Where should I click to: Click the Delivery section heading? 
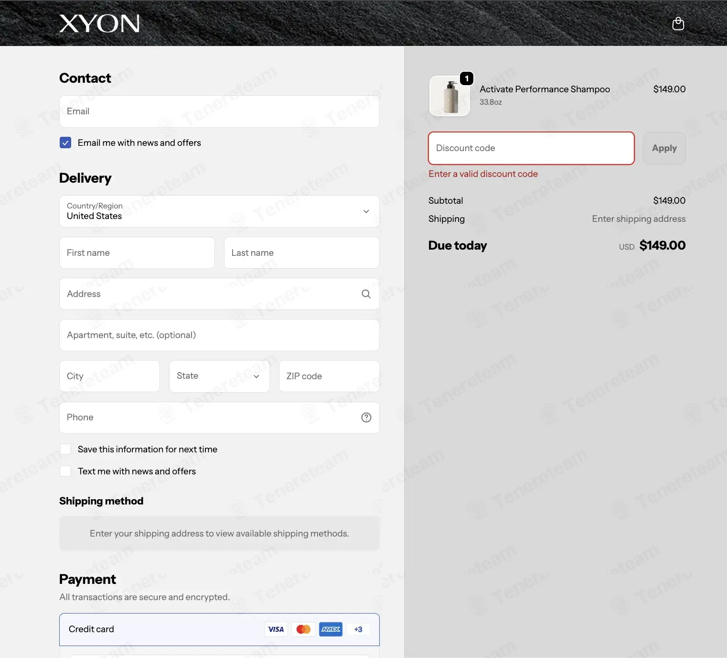[86, 178]
